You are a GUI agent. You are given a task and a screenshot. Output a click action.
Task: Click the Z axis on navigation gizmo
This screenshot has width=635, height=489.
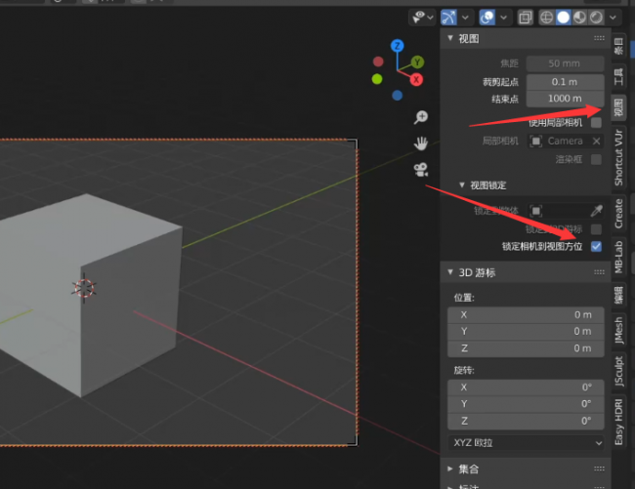[398, 46]
